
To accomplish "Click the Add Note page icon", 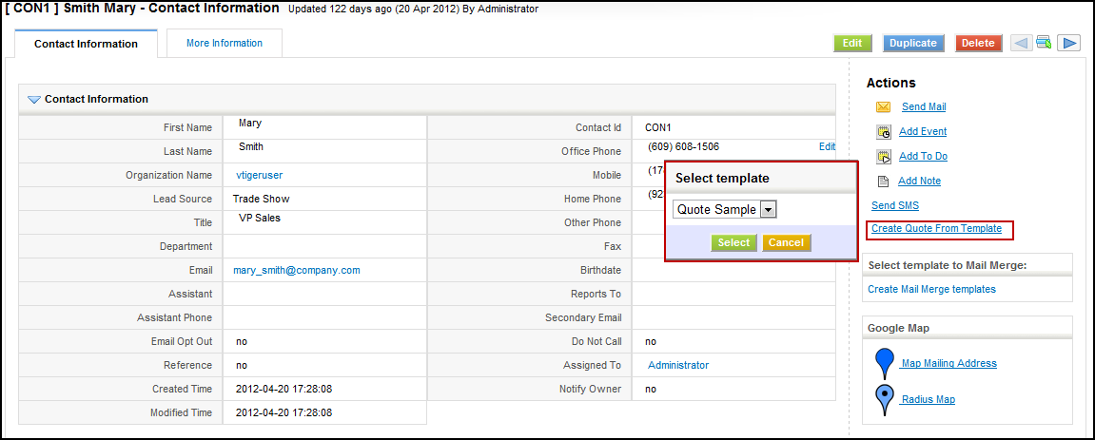I will point(883,182).
